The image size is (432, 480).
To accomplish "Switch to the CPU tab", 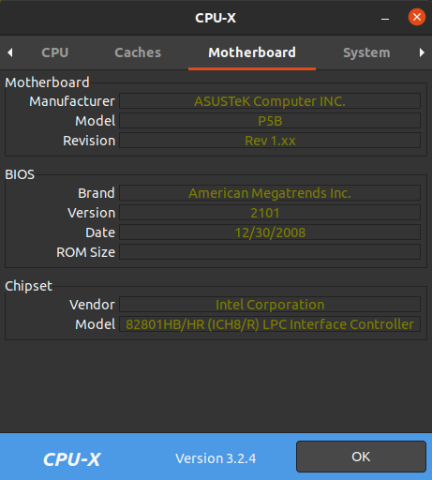I will (x=55, y=52).
